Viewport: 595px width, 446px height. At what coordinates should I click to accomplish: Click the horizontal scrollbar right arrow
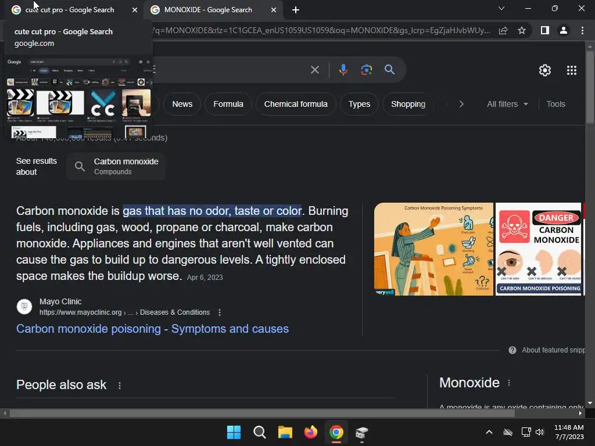coord(580,413)
